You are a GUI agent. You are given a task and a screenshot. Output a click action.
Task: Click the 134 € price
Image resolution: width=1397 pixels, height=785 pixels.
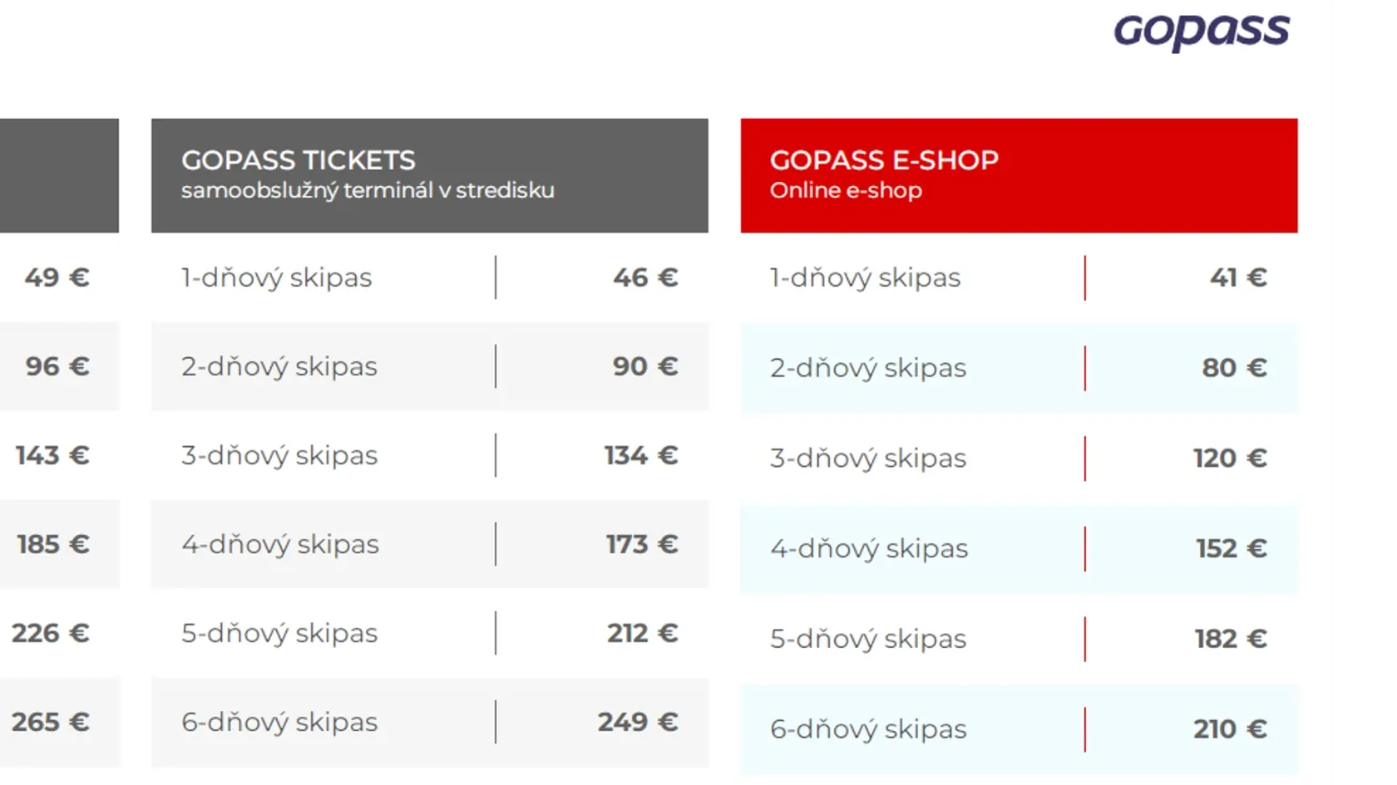(641, 455)
